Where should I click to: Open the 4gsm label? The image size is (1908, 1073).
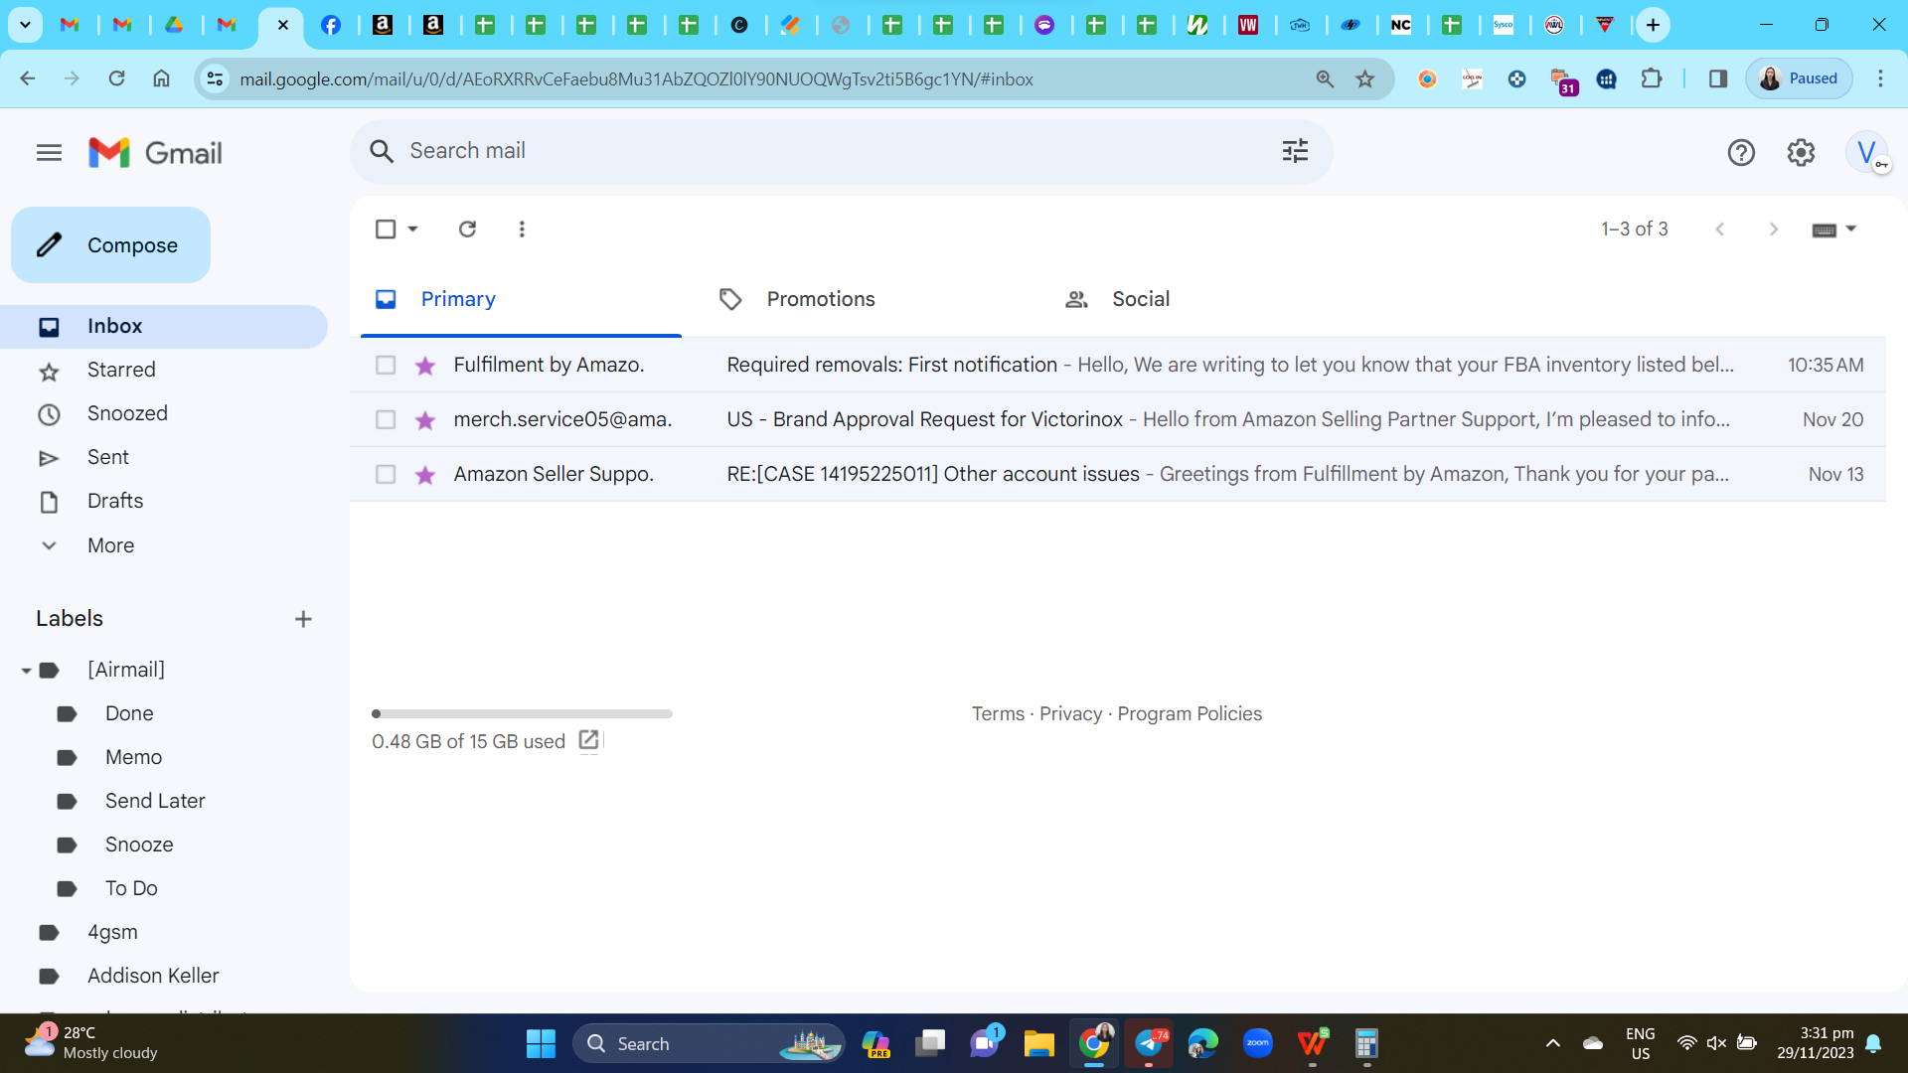[112, 933]
